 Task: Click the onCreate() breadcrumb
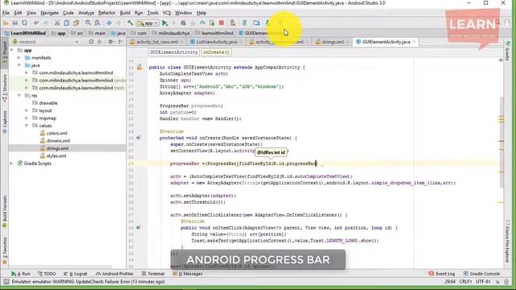coord(216,52)
